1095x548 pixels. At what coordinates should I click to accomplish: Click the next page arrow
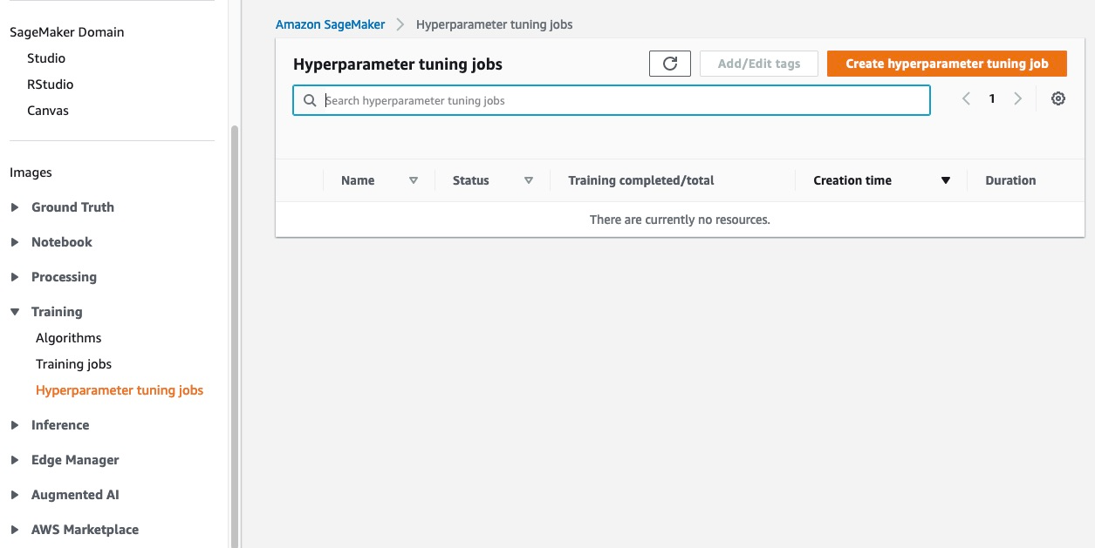[x=1017, y=98]
